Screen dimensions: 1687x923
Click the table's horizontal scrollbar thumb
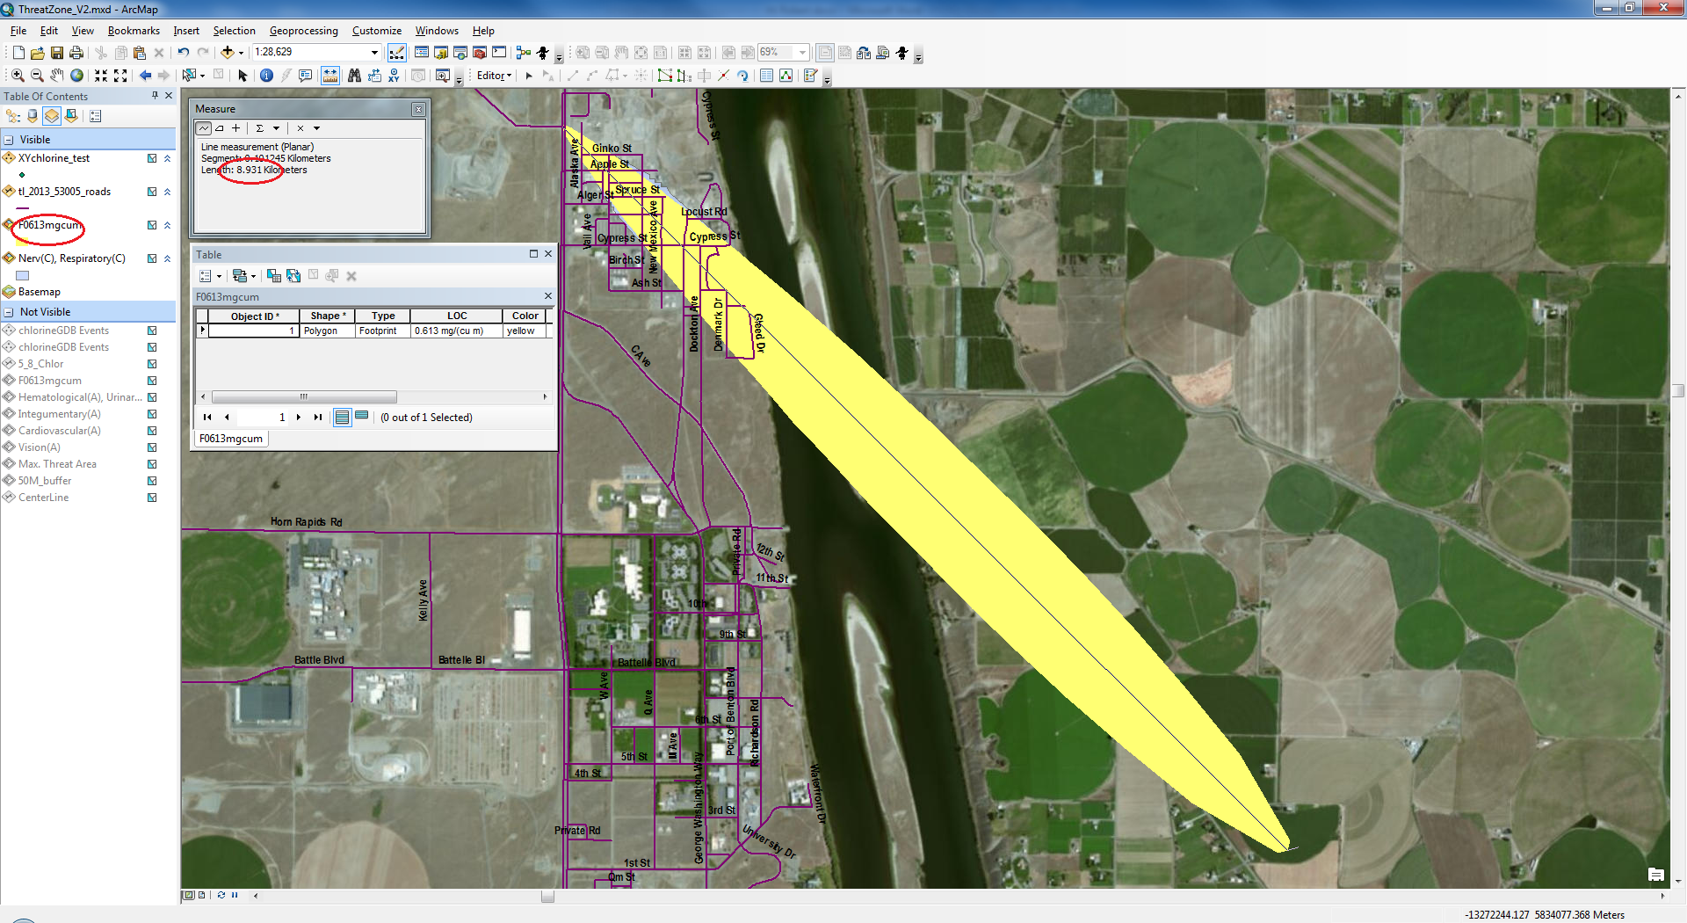point(304,397)
